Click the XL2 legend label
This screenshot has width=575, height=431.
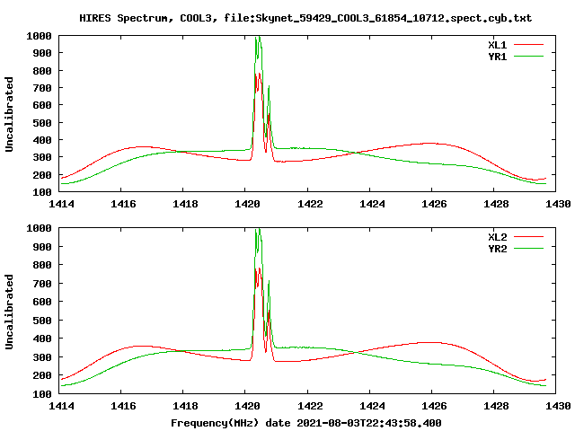tap(497, 237)
